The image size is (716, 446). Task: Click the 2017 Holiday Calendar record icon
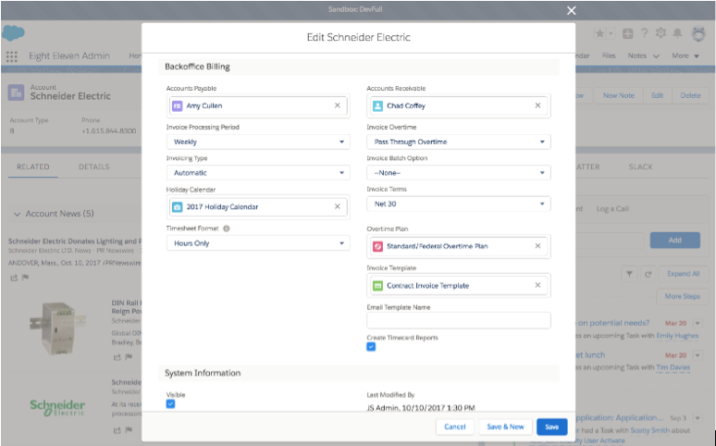178,207
